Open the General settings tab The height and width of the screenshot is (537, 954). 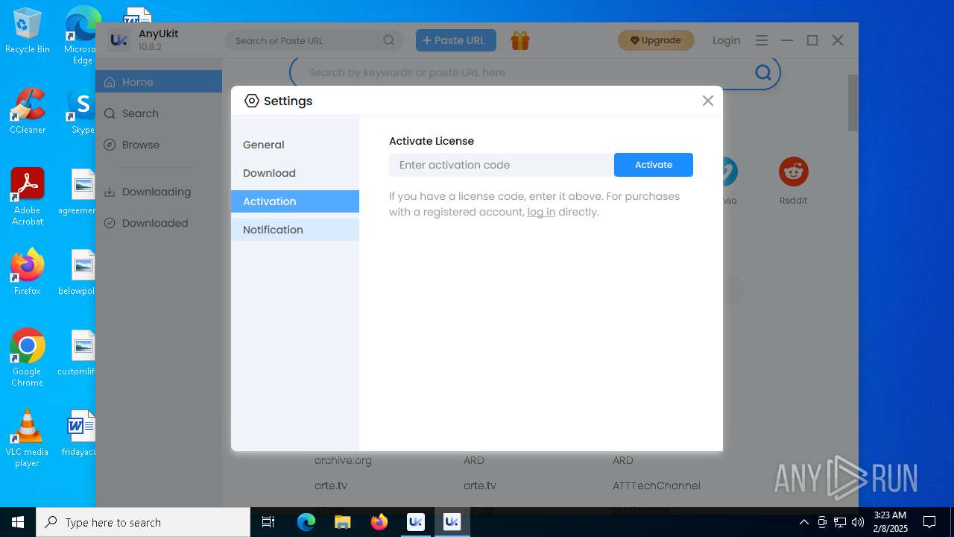295,145
